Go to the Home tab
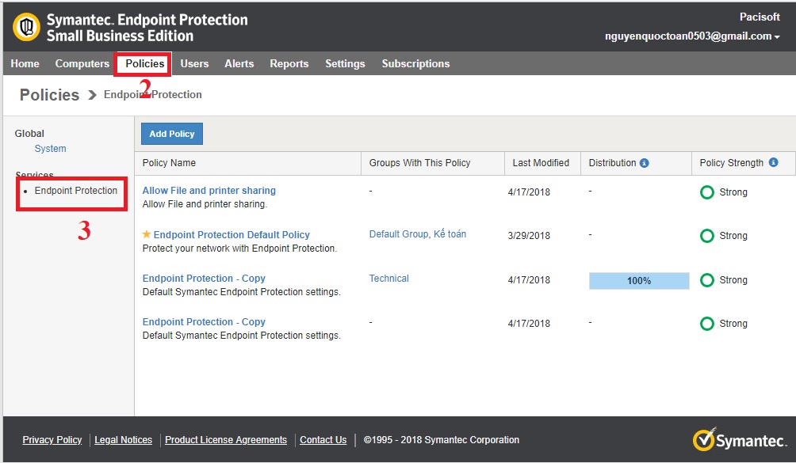This screenshot has height=463, width=796. click(x=25, y=64)
